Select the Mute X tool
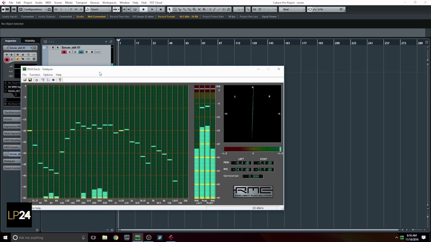 (x=199, y=9)
